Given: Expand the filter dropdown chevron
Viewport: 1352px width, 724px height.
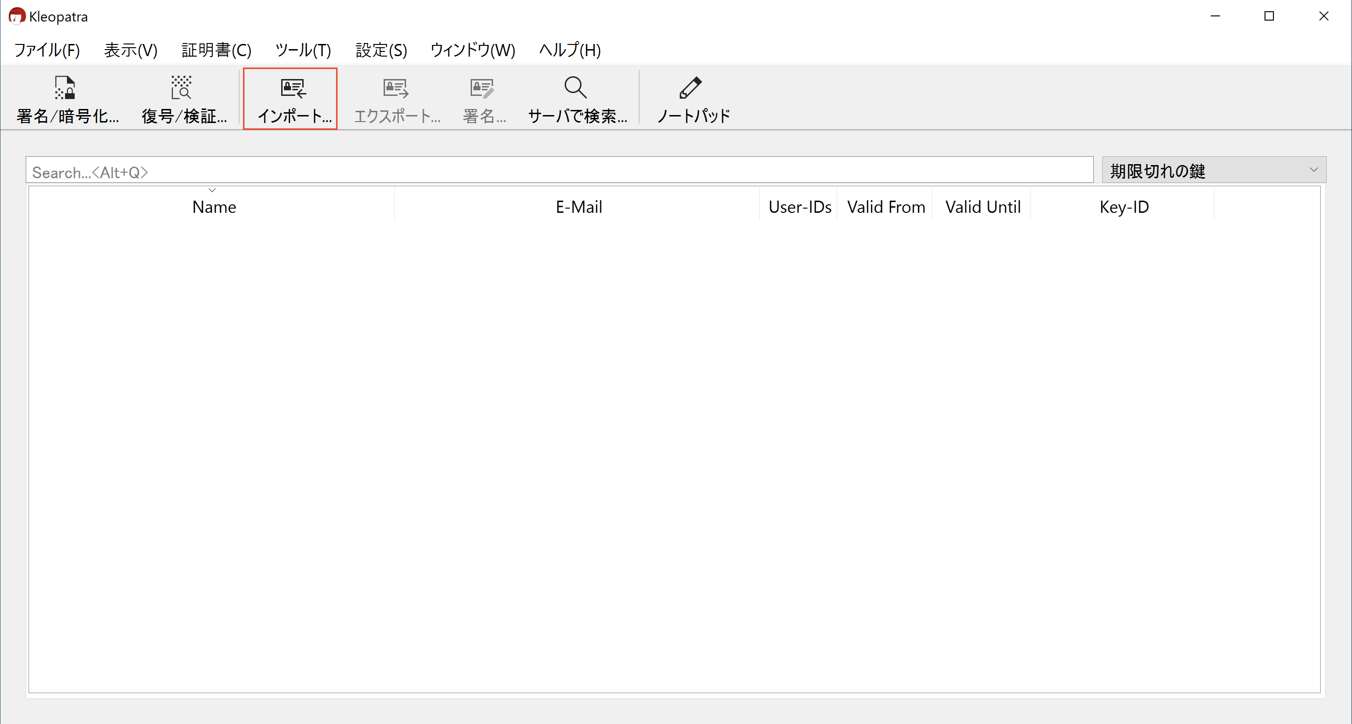Looking at the screenshot, I should coord(1314,169).
